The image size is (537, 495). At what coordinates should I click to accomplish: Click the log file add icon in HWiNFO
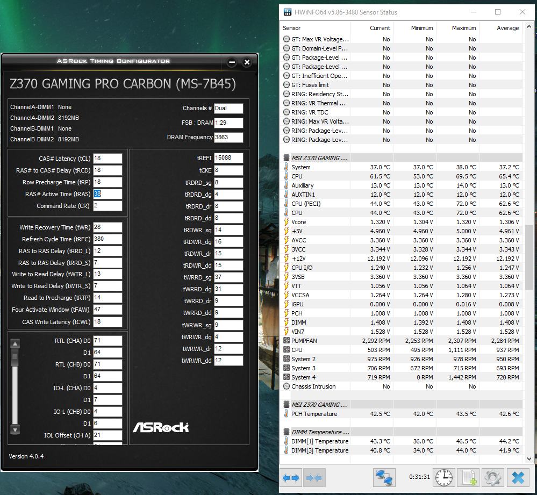pyautogui.click(x=469, y=478)
